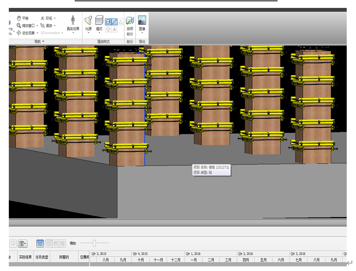Click the 附着的 column header
The width and height of the screenshot is (356, 271).
[x=64, y=257]
